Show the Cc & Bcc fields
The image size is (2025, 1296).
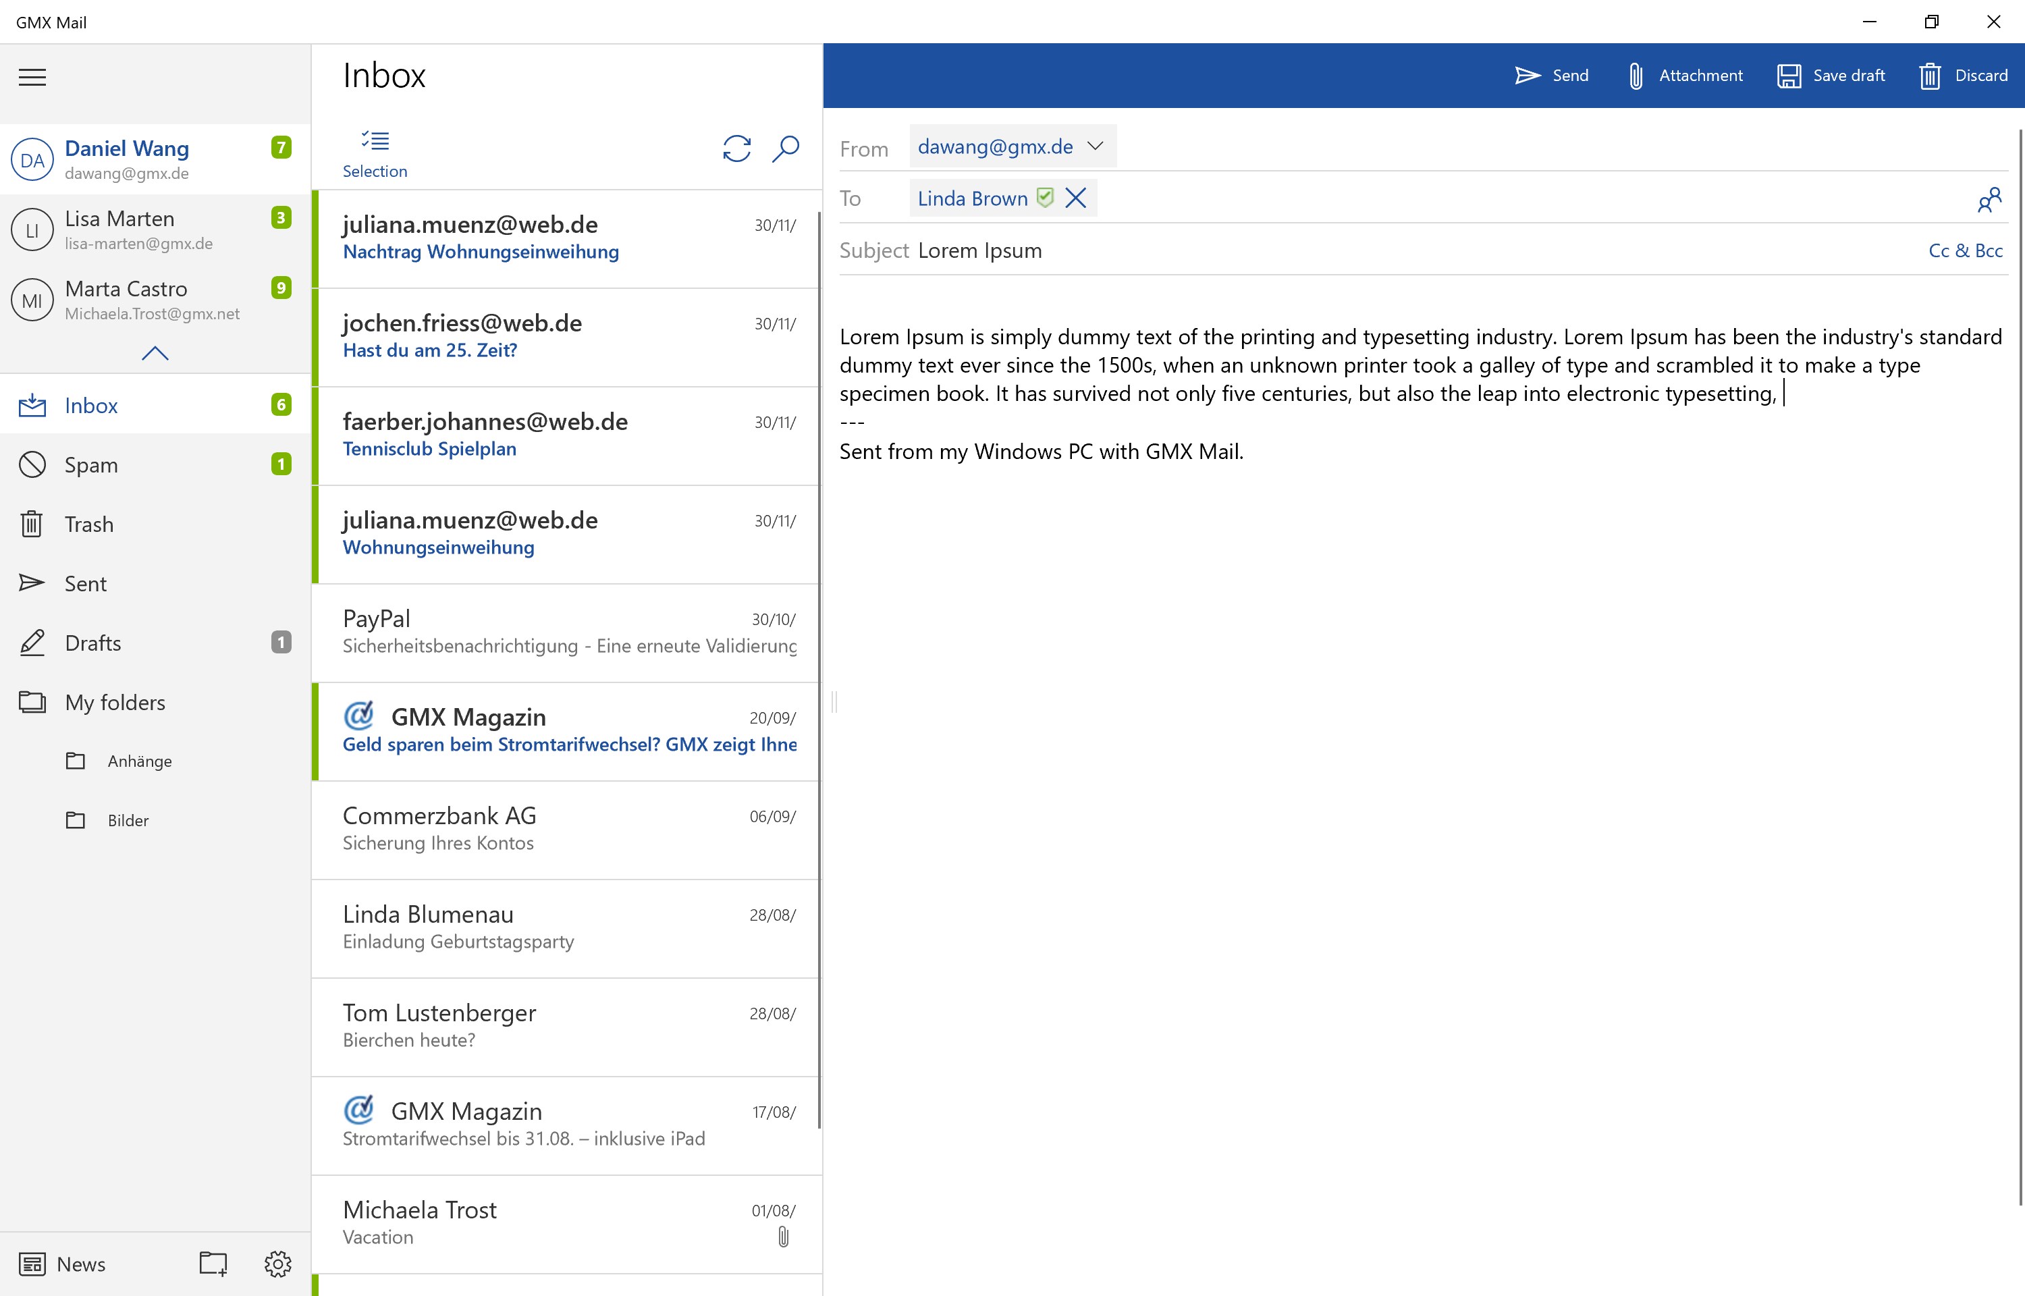pos(1966,250)
